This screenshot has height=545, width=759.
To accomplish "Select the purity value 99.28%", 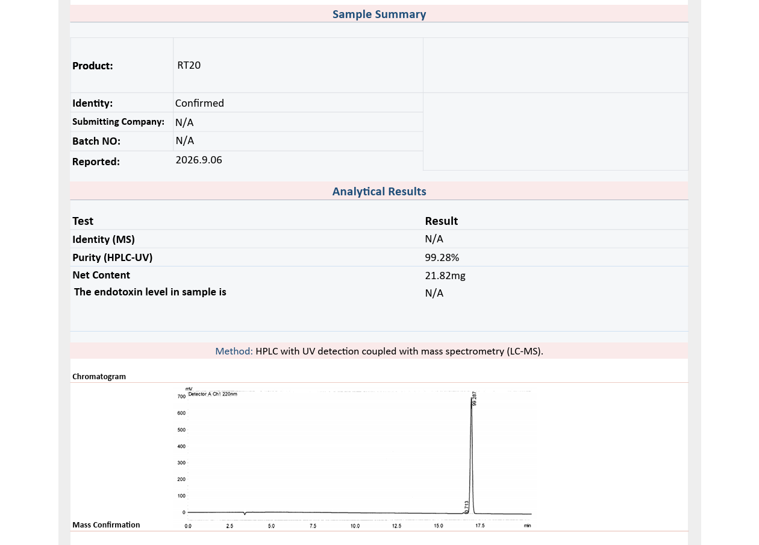I will [x=442, y=257].
